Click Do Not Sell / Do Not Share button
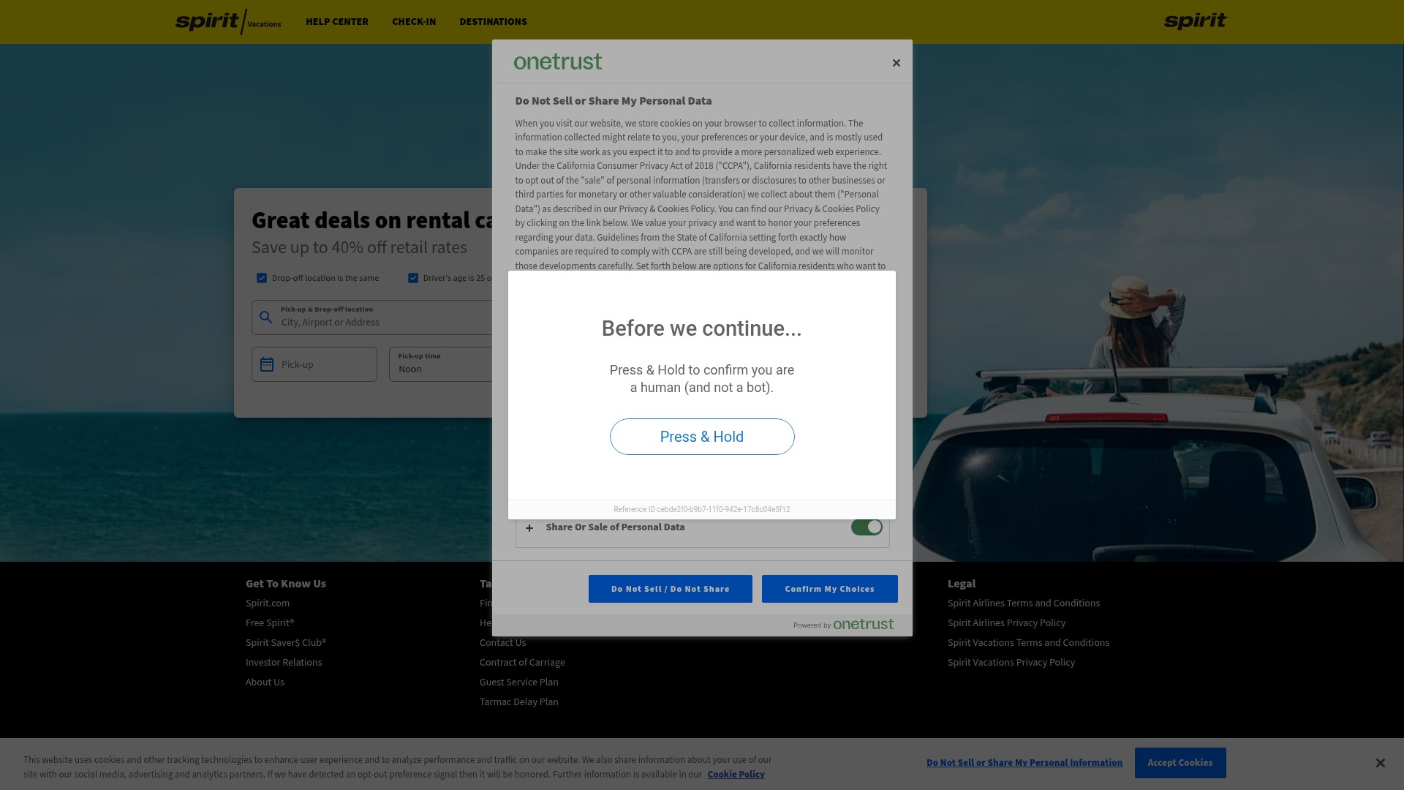 click(671, 589)
